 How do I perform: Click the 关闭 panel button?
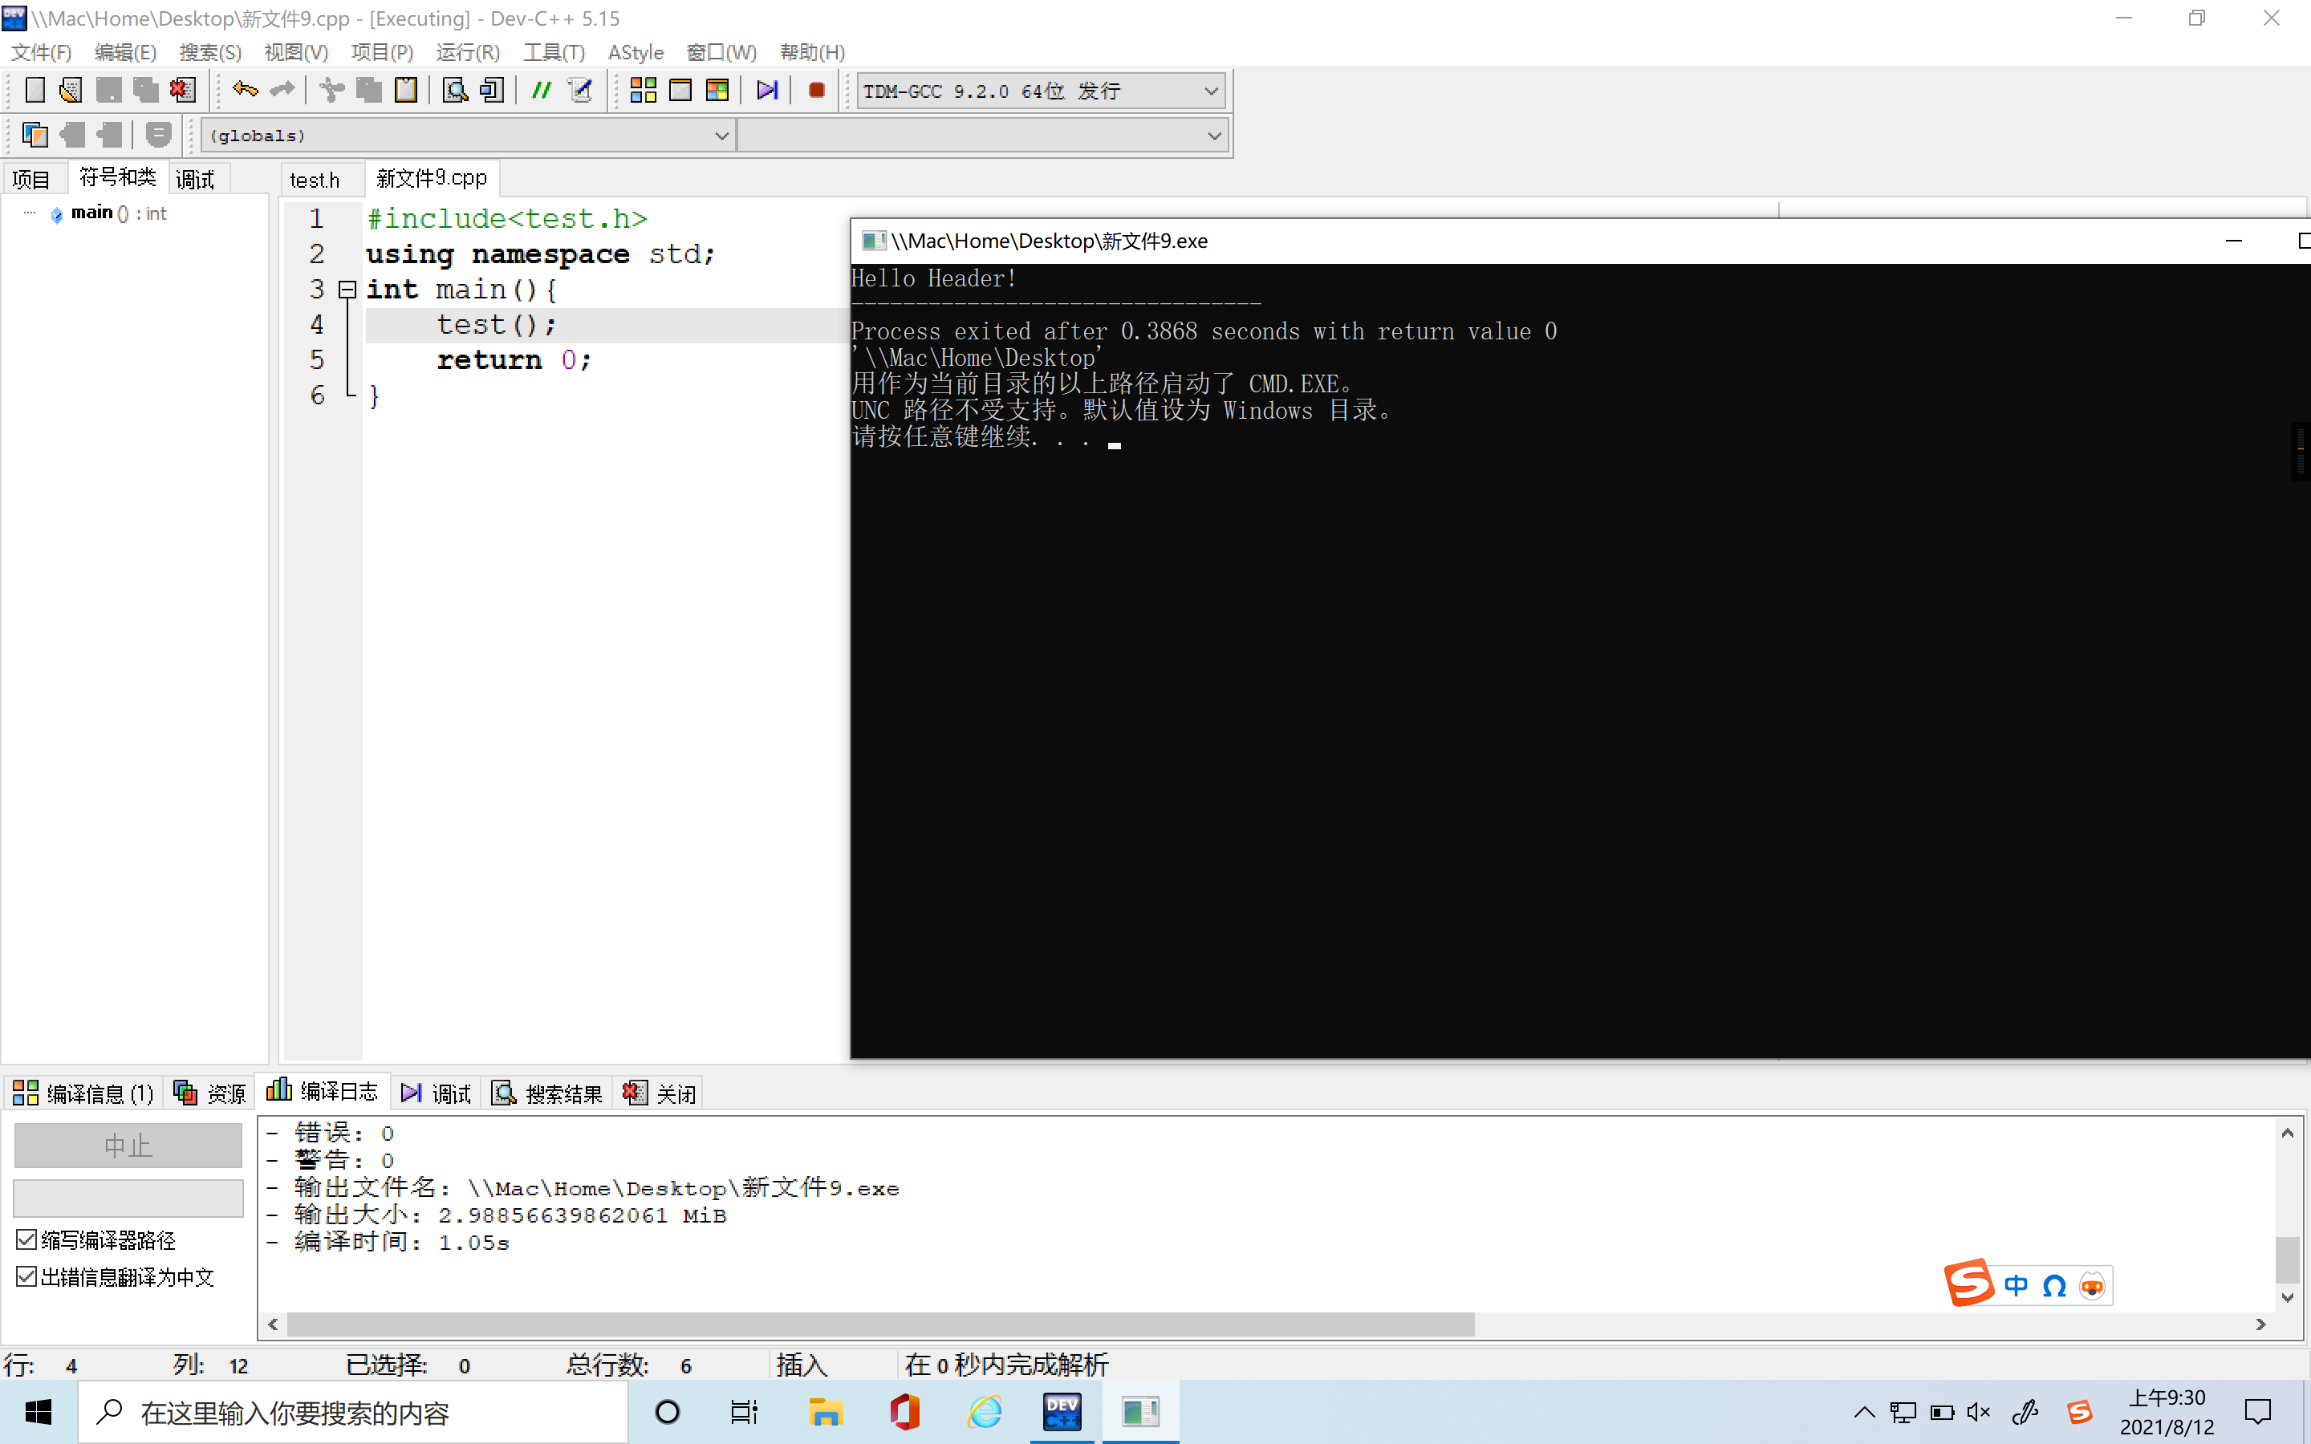(x=661, y=1093)
